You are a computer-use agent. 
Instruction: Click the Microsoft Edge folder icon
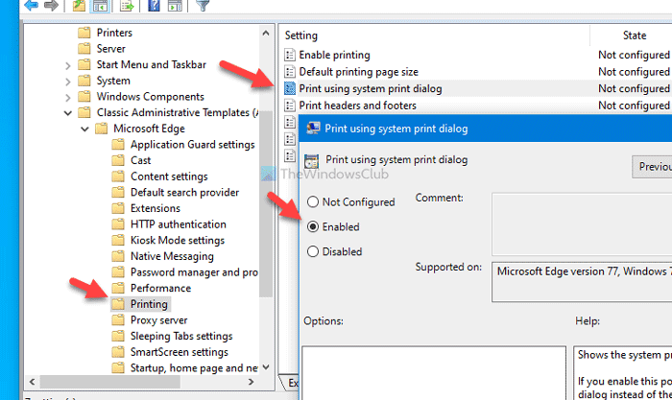(x=101, y=129)
